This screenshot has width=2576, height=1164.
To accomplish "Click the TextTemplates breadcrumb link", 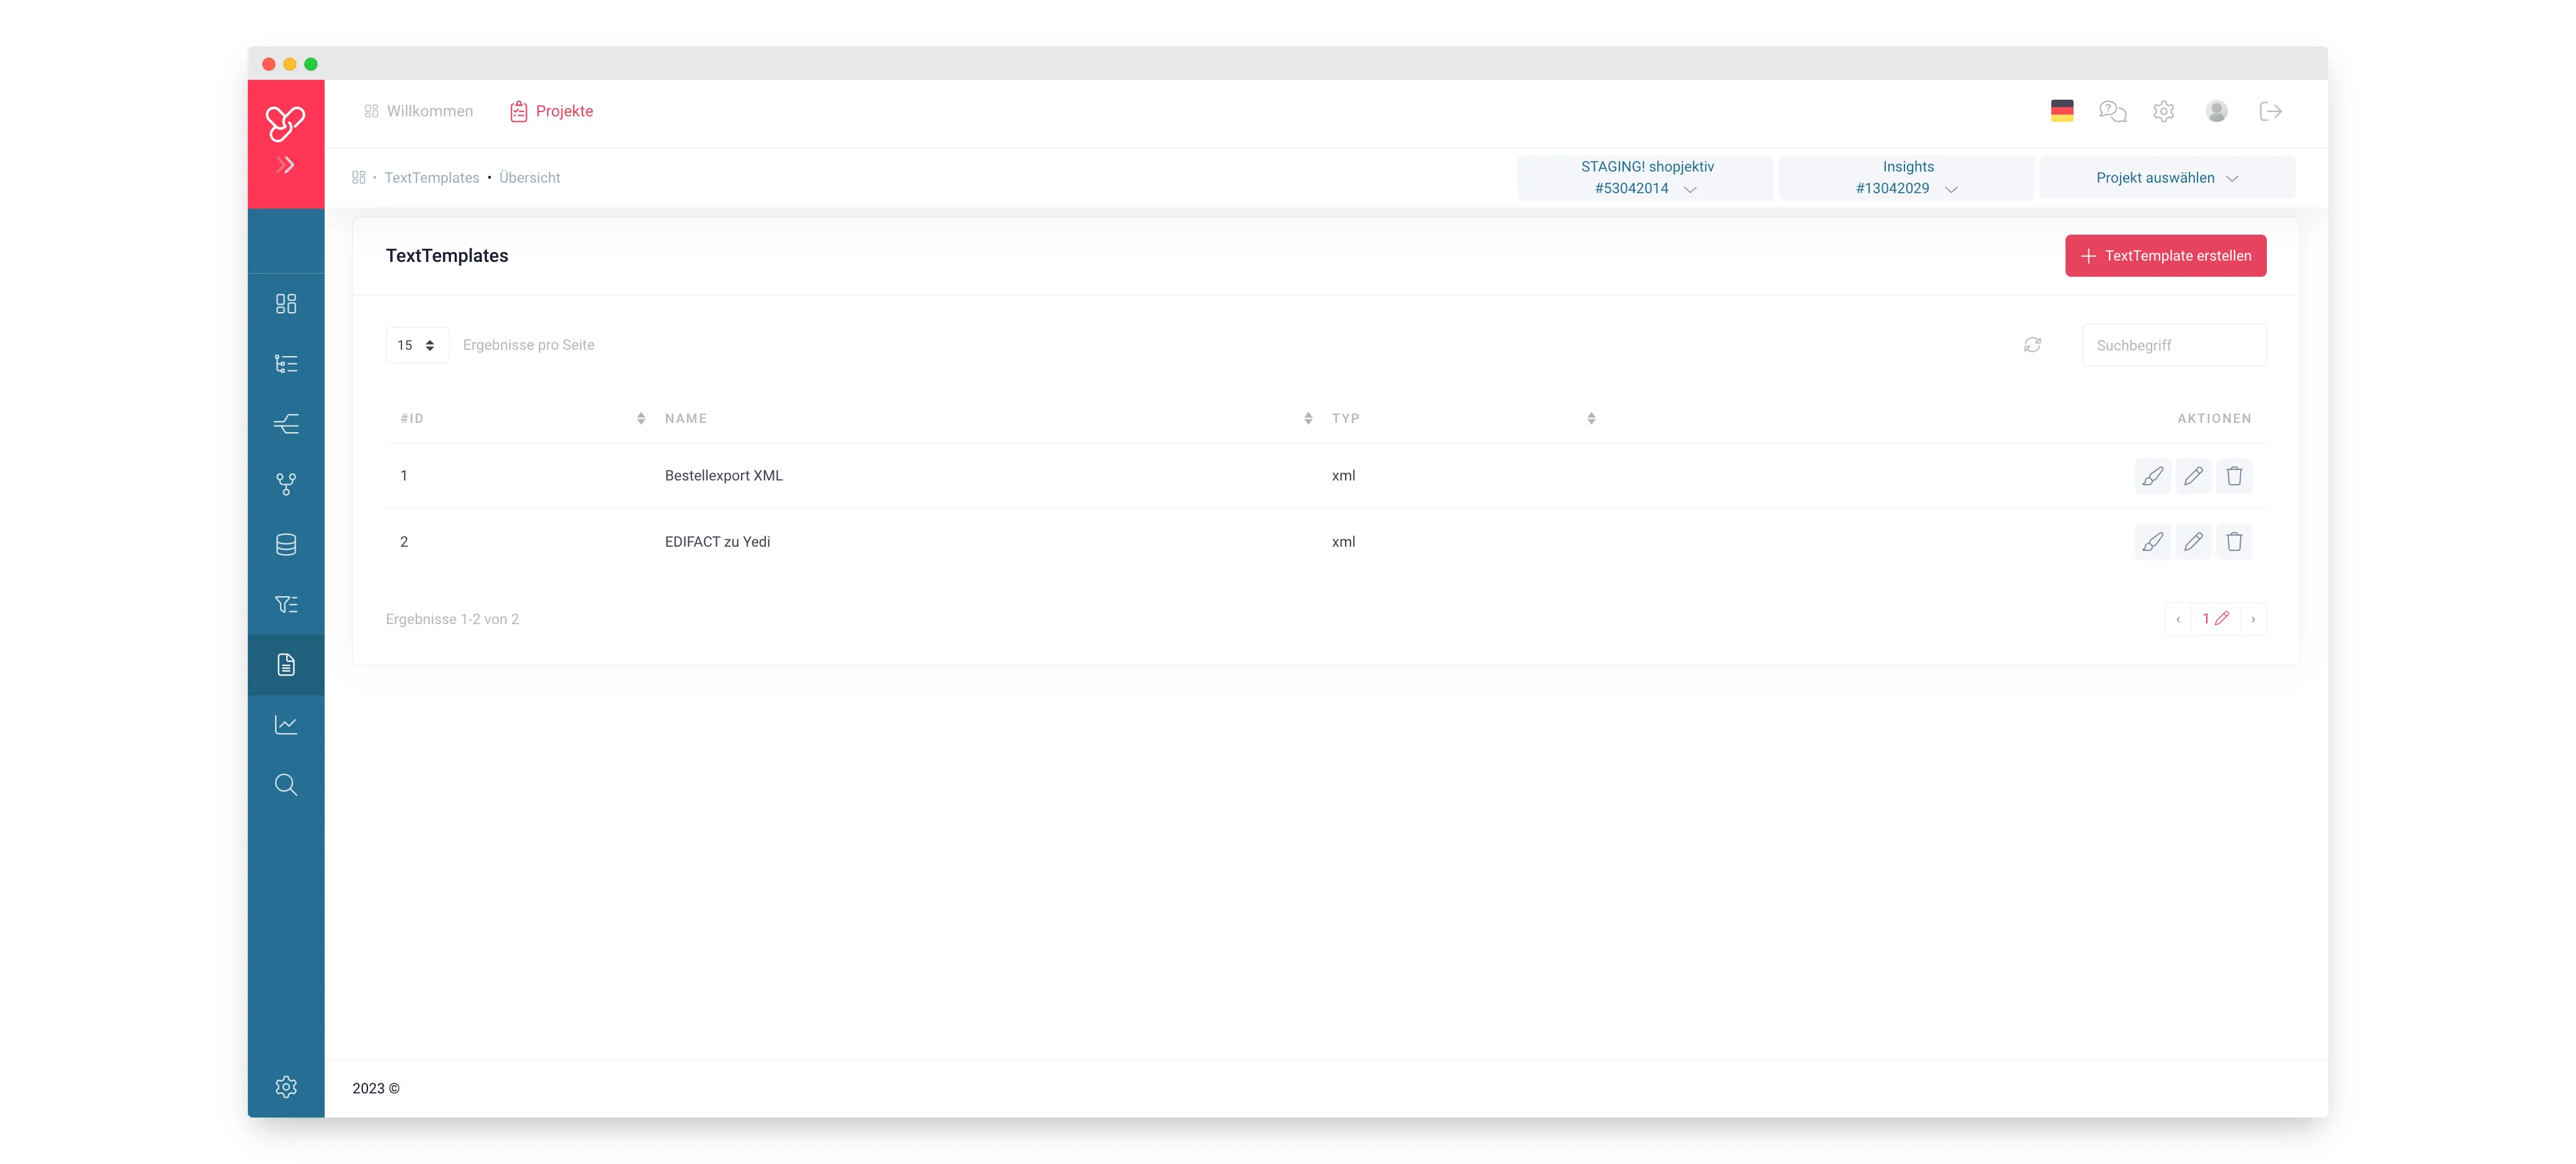I will (431, 178).
